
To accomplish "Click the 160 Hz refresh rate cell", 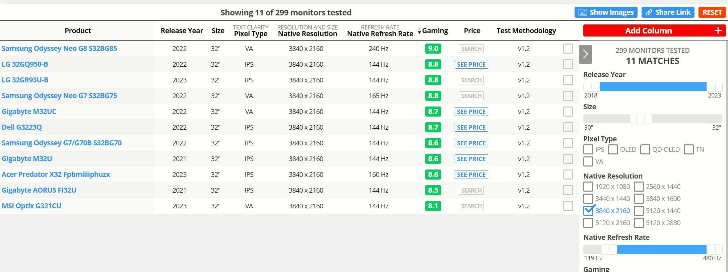I will [x=379, y=175].
